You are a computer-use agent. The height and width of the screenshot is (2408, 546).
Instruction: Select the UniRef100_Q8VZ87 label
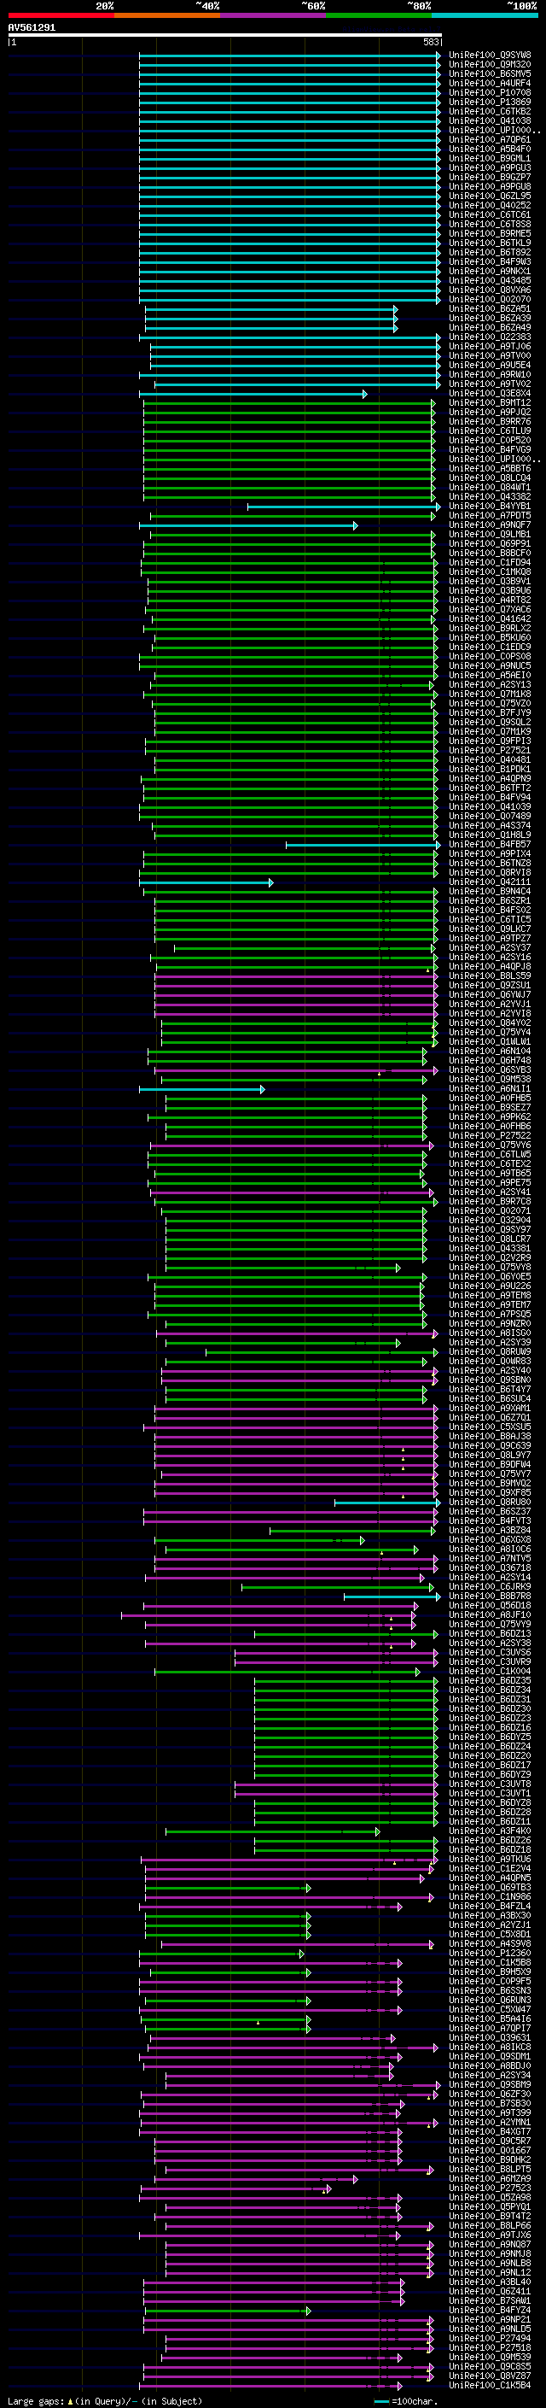pos(490,2376)
